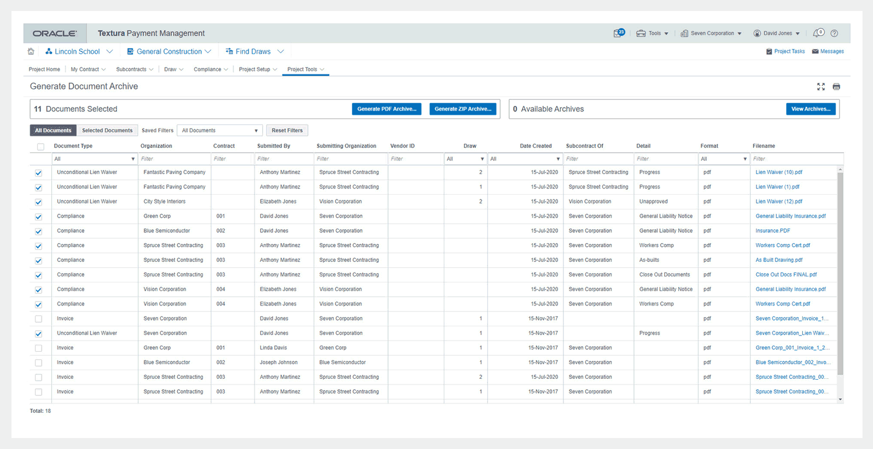The width and height of the screenshot is (873, 449).
Task: Open the help question mark icon
Action: pos(834,33)
